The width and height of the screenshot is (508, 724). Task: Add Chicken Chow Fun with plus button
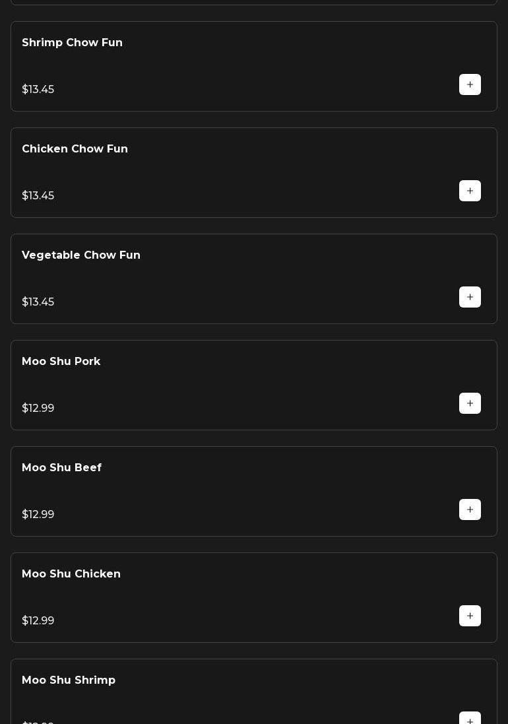[x=470, y=191]
